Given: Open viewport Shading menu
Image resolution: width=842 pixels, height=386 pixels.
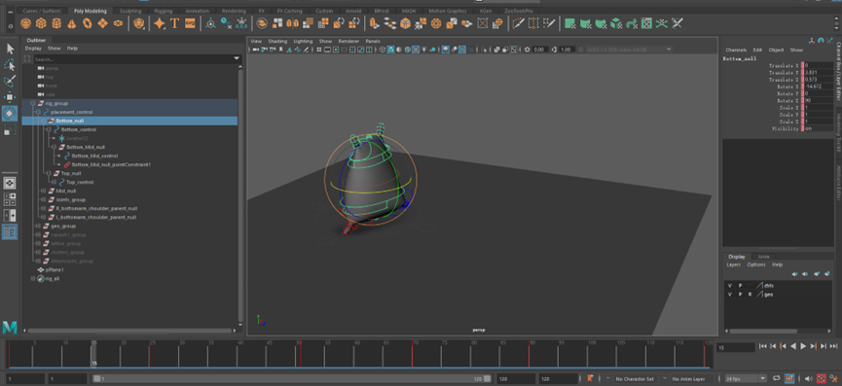Looking at the screenshot, I should click(x=277, y=41).
